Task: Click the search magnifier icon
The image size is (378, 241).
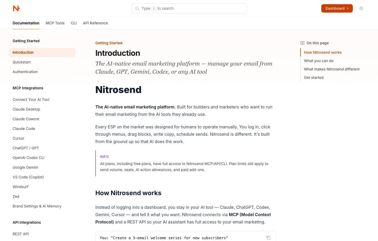Action: point(137,8)
